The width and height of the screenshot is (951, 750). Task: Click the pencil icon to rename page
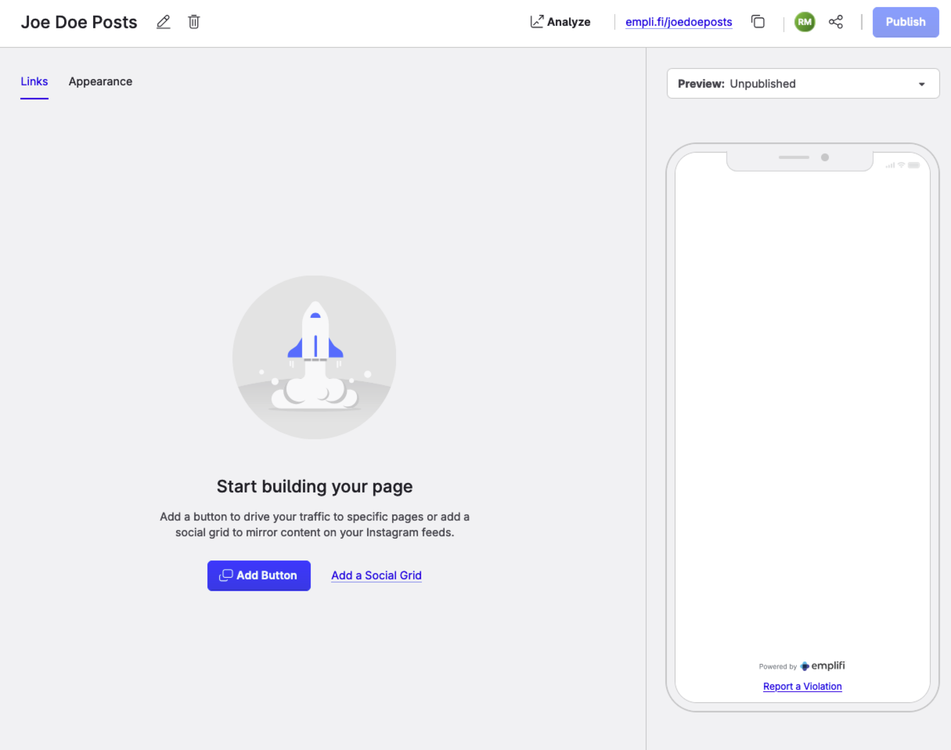(163, 22)
